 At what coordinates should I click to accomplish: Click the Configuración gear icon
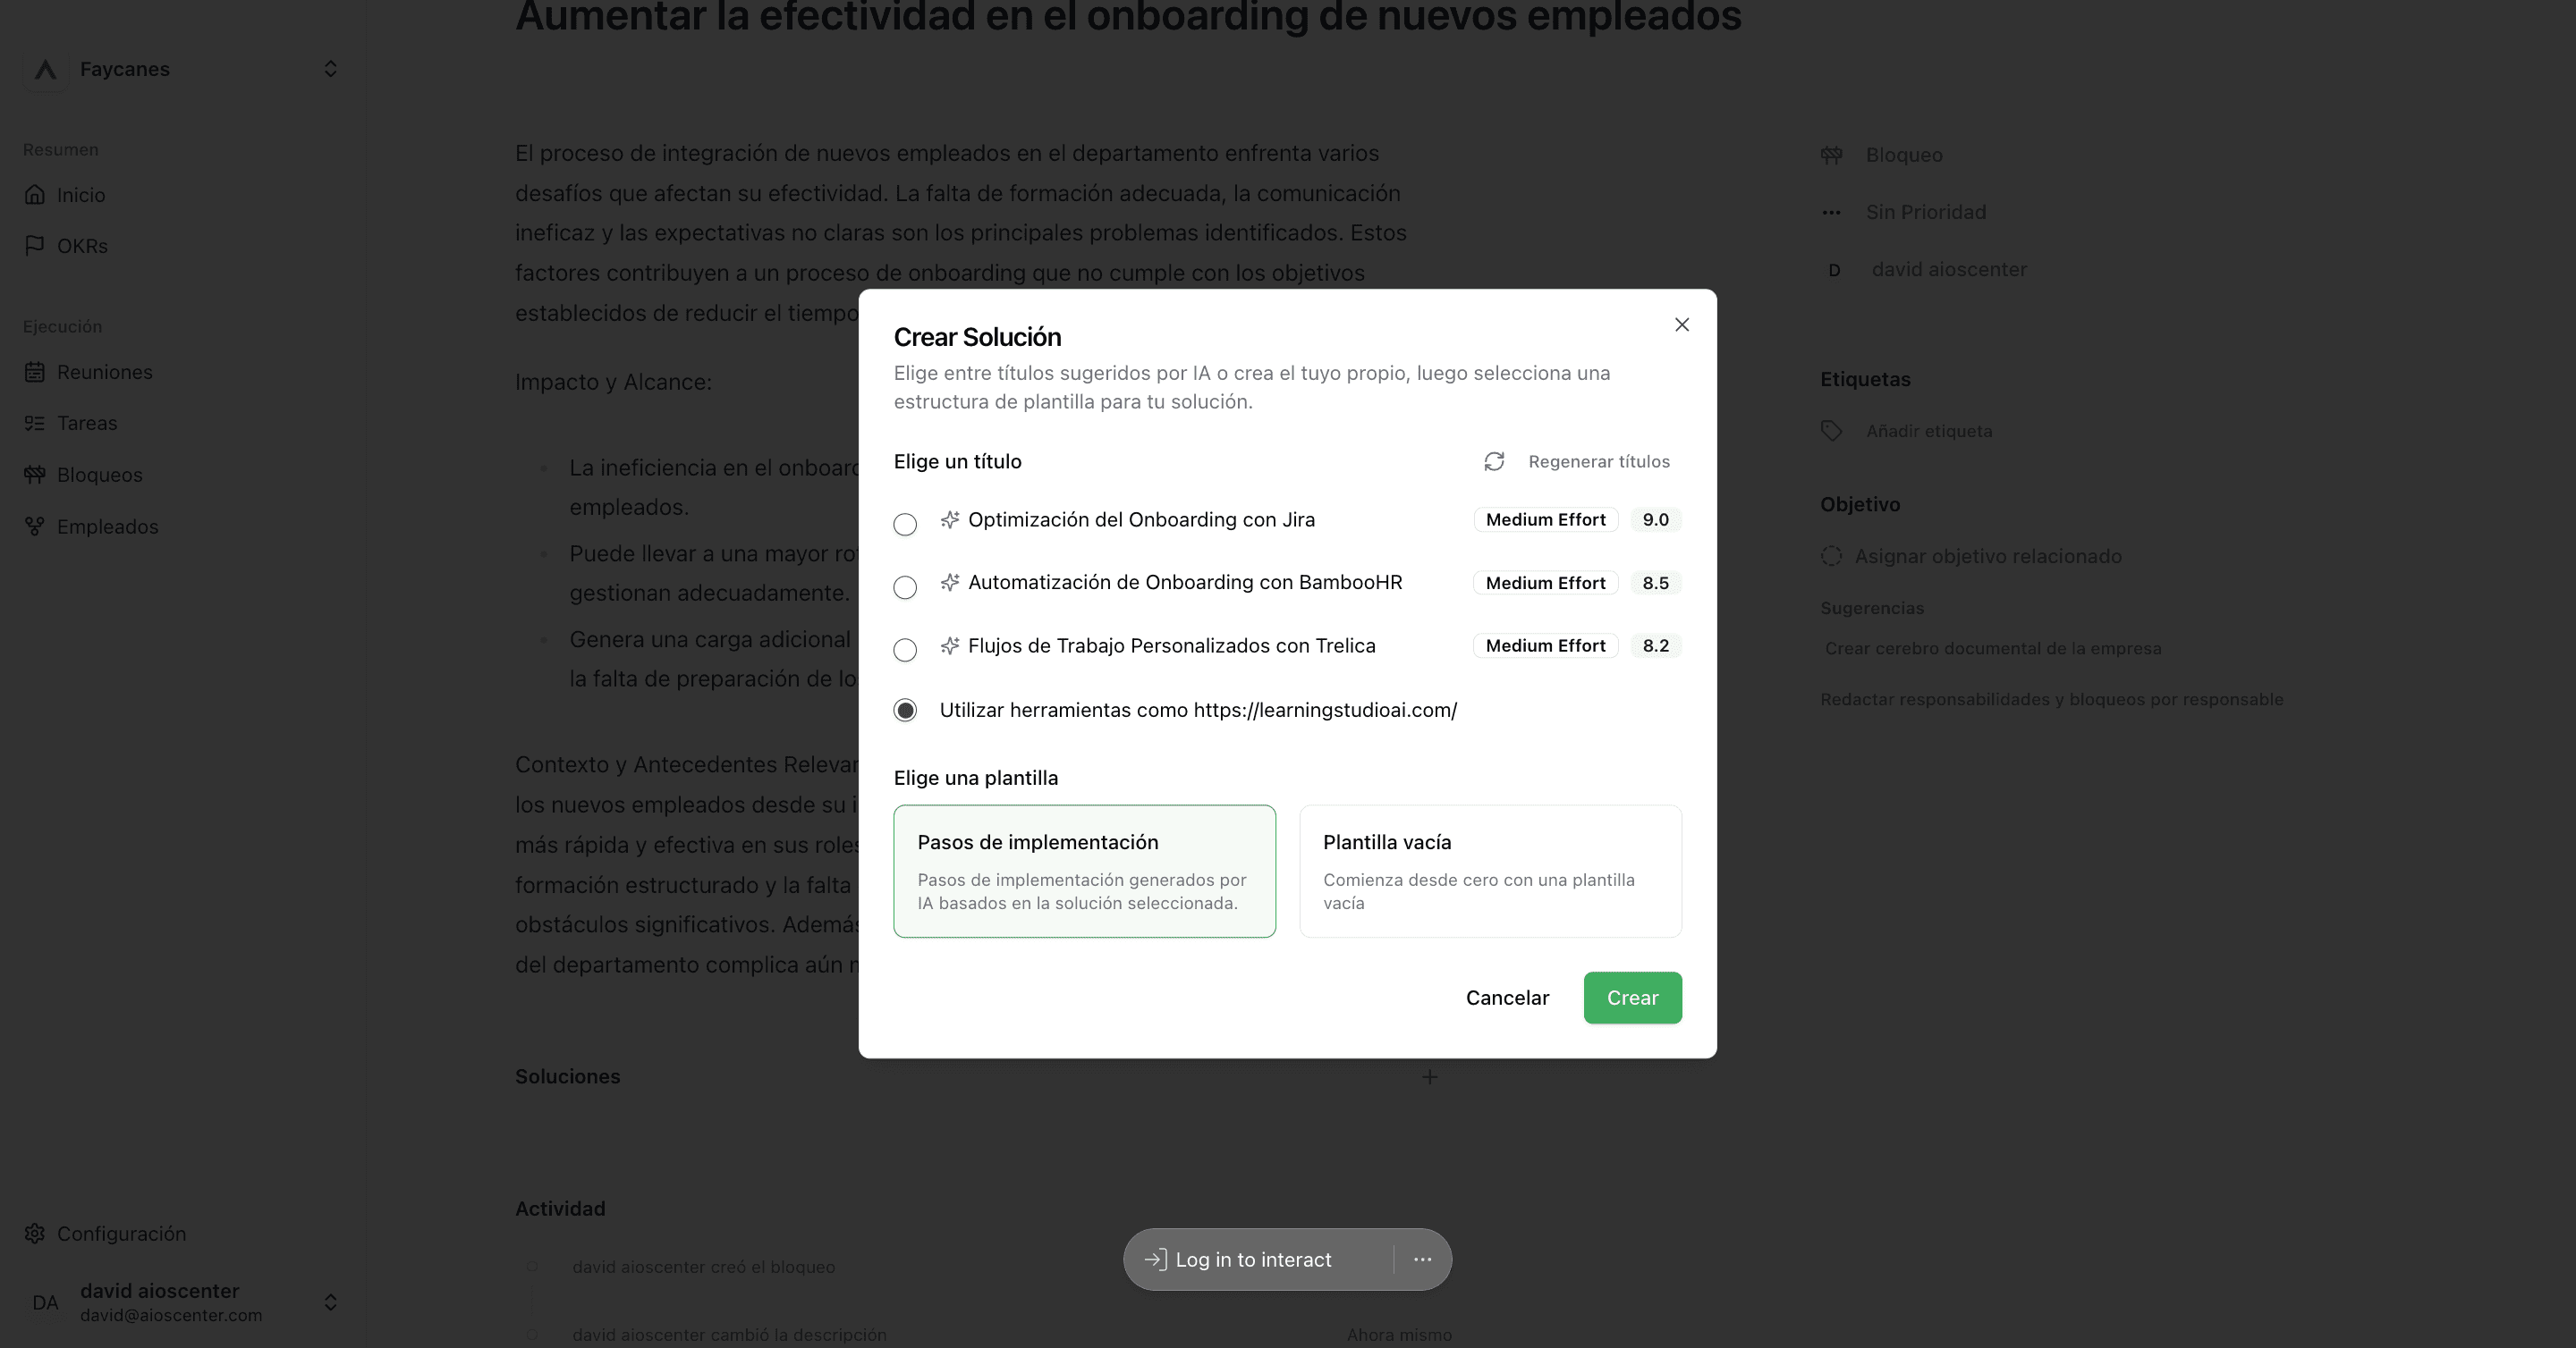(x=35, y=1233)
